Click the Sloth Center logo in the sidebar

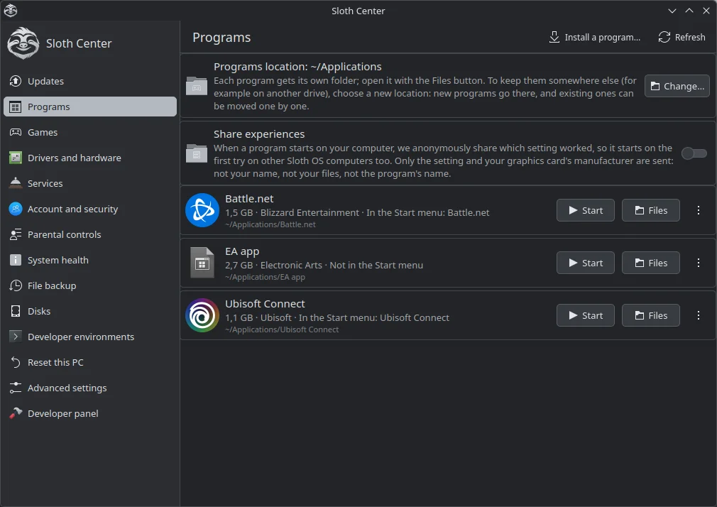[x=23, y=43]
